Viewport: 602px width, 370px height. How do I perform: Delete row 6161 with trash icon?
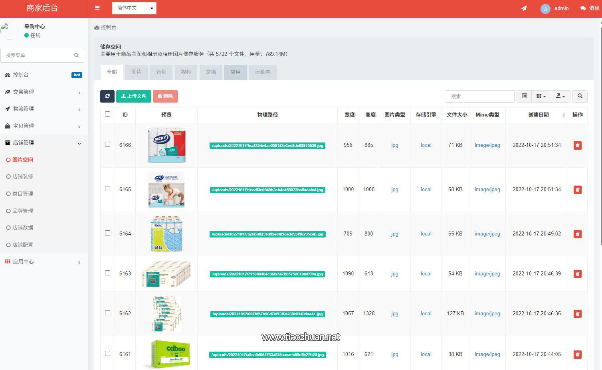577,354
